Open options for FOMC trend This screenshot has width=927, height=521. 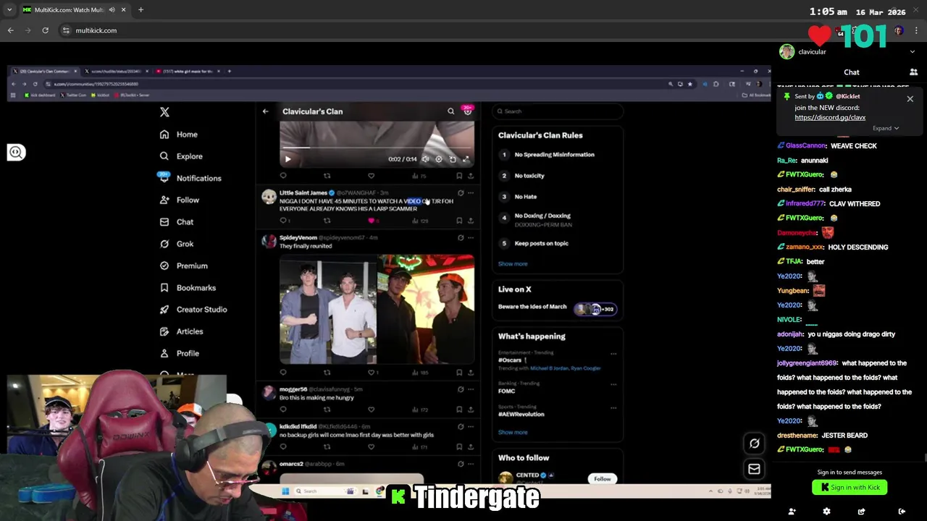click(x=613, y=384)
